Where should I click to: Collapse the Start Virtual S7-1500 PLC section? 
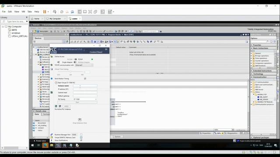click(56, 82)
